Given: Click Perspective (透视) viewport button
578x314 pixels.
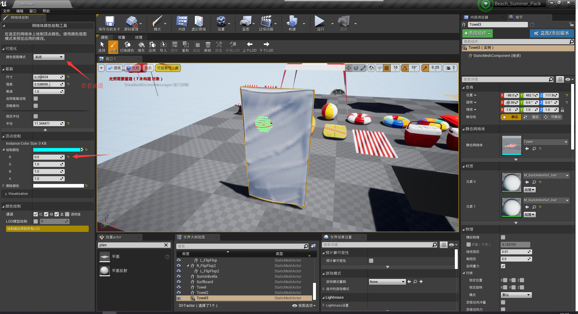Looking at the screenshot, I should click(114, 68).
